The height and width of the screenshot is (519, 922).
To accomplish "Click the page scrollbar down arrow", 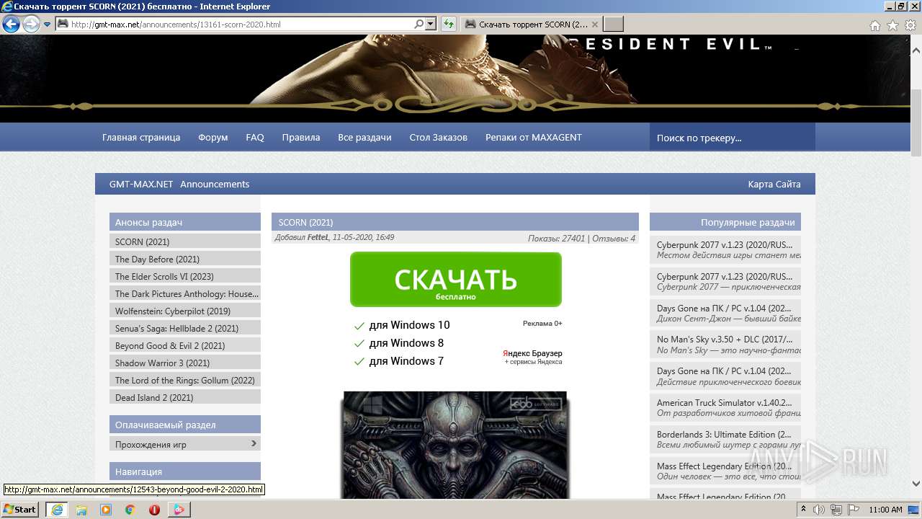I will pyautogui.click(x=916, y=484).
